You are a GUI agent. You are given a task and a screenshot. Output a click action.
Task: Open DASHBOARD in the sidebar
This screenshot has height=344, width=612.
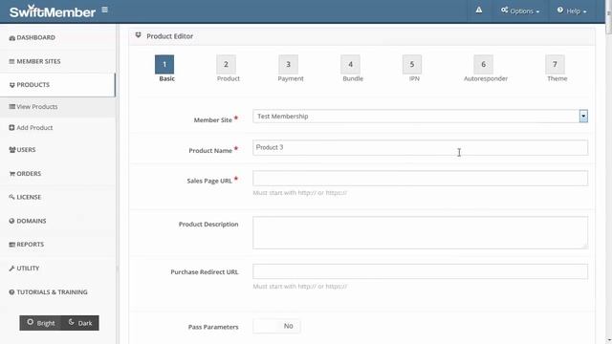57,38
